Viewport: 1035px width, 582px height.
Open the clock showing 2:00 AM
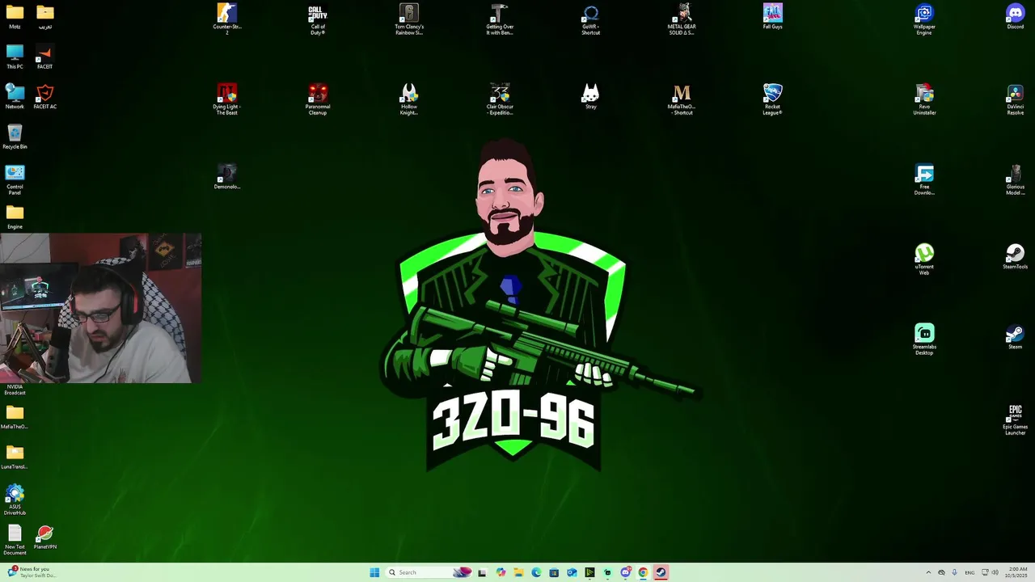tap(1017, 572)
